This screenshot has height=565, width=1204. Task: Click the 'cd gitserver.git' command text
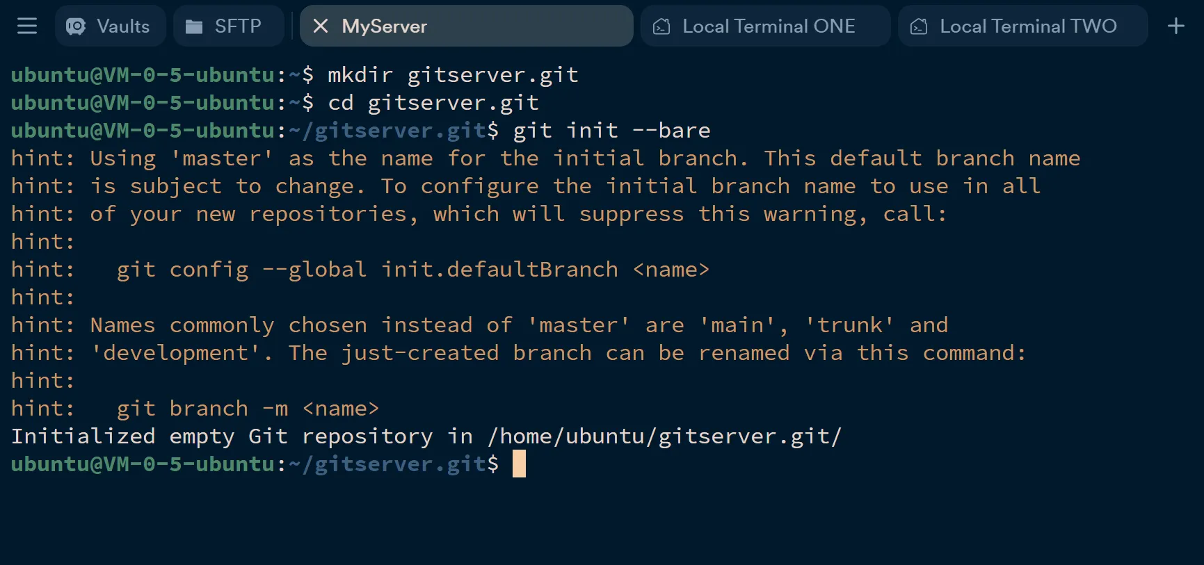click(x=433, y=103)
